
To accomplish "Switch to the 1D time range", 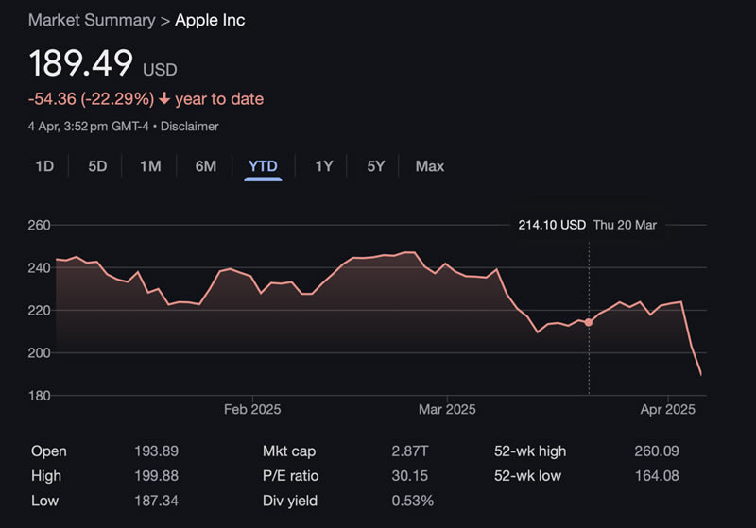I will (44, 166).
